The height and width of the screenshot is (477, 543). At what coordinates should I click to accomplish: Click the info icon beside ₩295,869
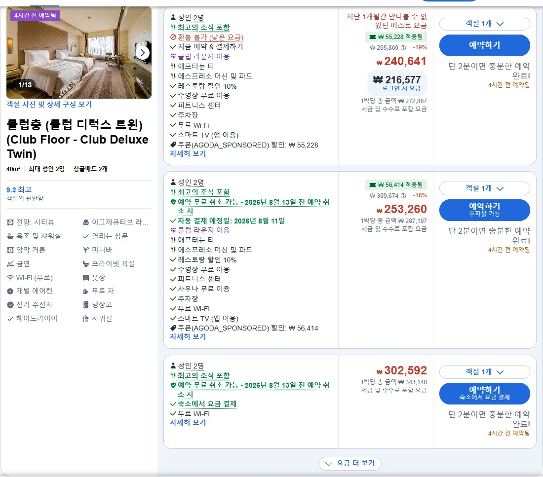[403, 48]
